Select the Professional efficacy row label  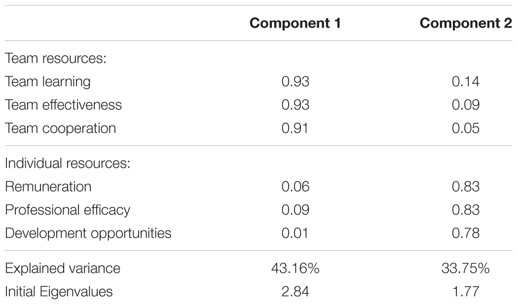click(x=67, y=210)
